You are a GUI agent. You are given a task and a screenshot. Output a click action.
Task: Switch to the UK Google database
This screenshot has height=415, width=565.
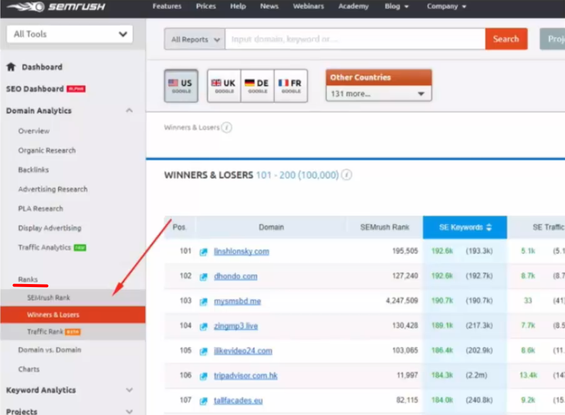point(224,86)
